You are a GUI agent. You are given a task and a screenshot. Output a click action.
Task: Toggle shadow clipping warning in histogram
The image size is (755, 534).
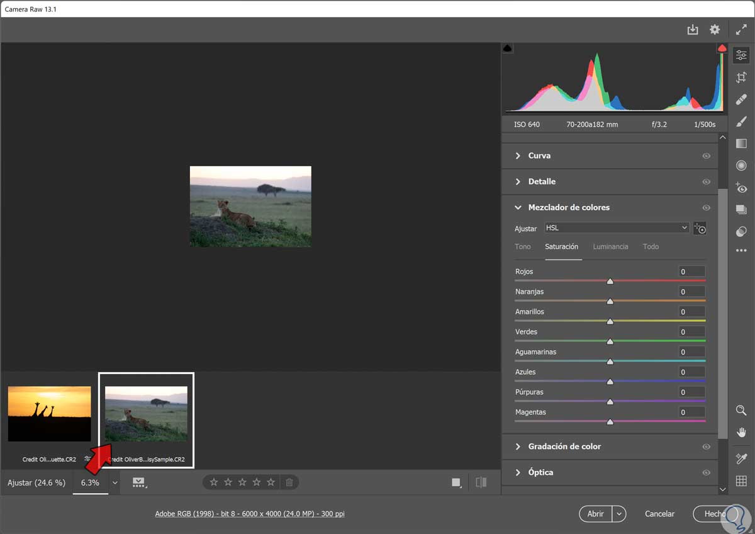pos(508,48)
